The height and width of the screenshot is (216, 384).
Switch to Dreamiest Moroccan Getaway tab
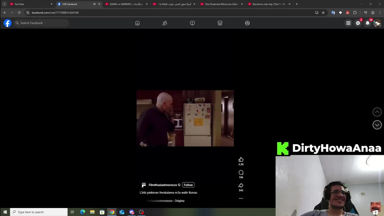(221, 4)
